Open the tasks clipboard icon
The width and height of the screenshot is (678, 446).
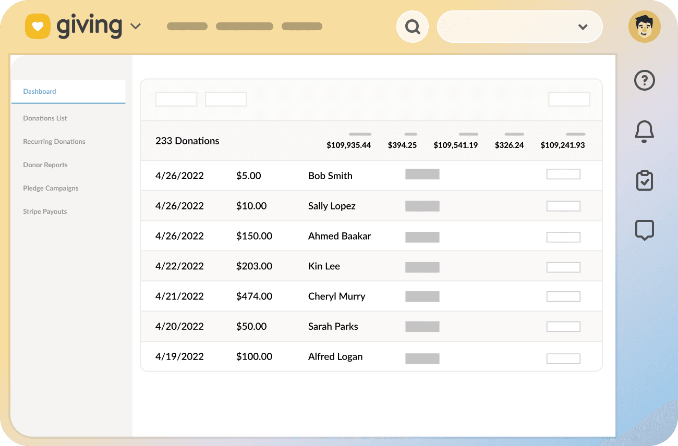point(644,180)
